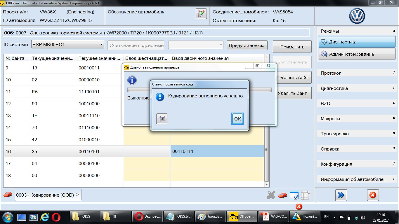Screen dimensions: 399x224
Task: Switch to the Opera Экспресс window in the taskbar
Action: point(148,217)
